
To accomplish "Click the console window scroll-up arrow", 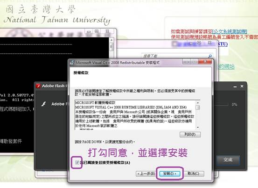I will (112, 40).
